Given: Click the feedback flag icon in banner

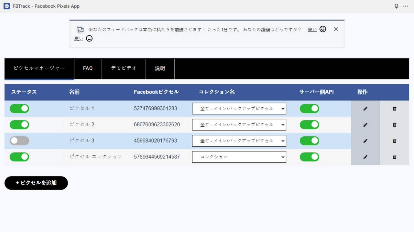Looking at the screenshot, I should coord(80,30).
